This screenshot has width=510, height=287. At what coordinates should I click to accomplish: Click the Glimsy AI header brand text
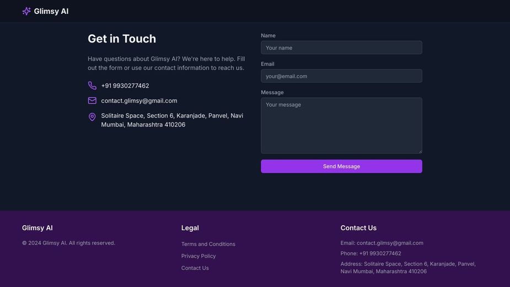(x=51, y=11)
